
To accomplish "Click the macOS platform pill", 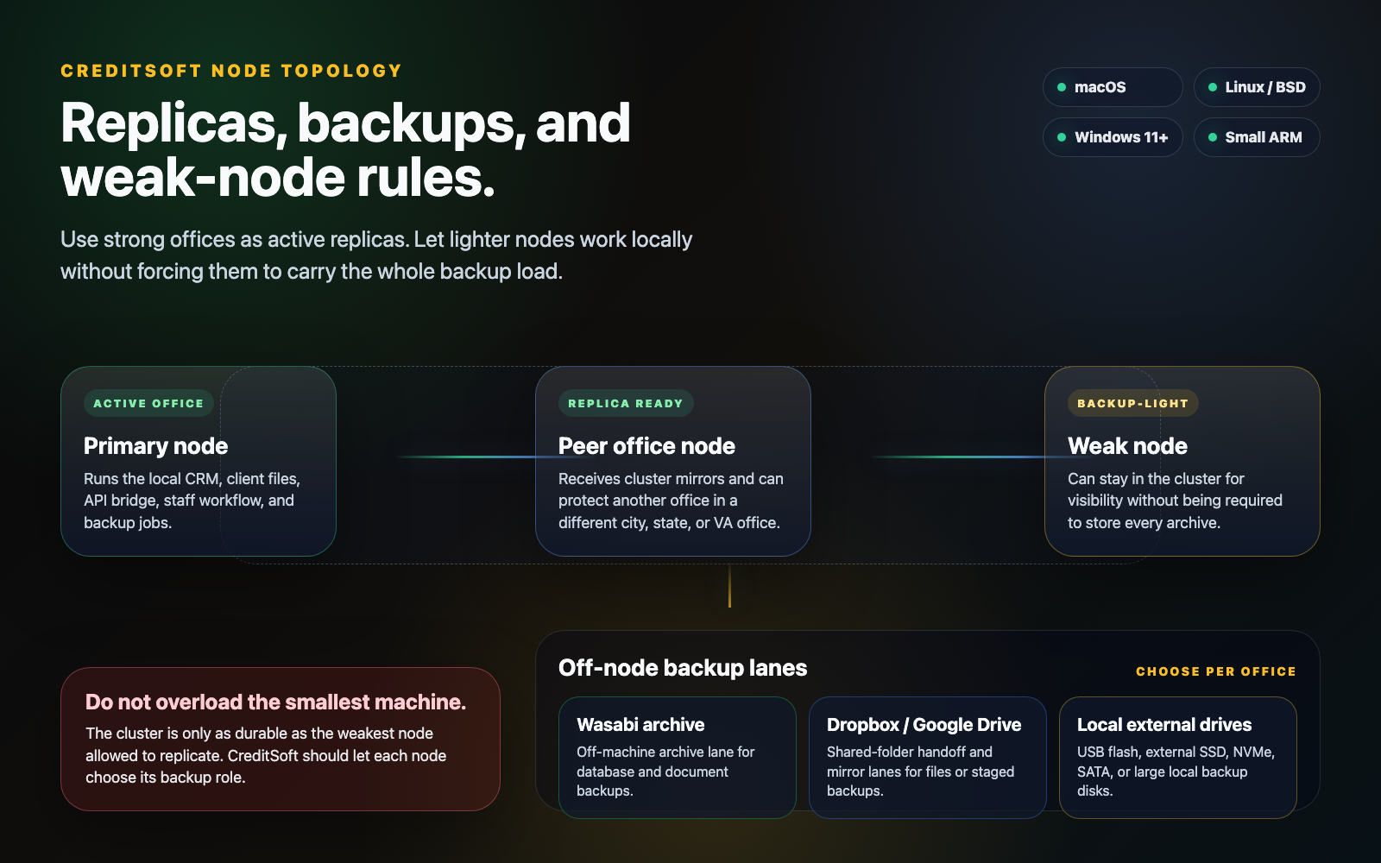I will (x=1113, y=87).
